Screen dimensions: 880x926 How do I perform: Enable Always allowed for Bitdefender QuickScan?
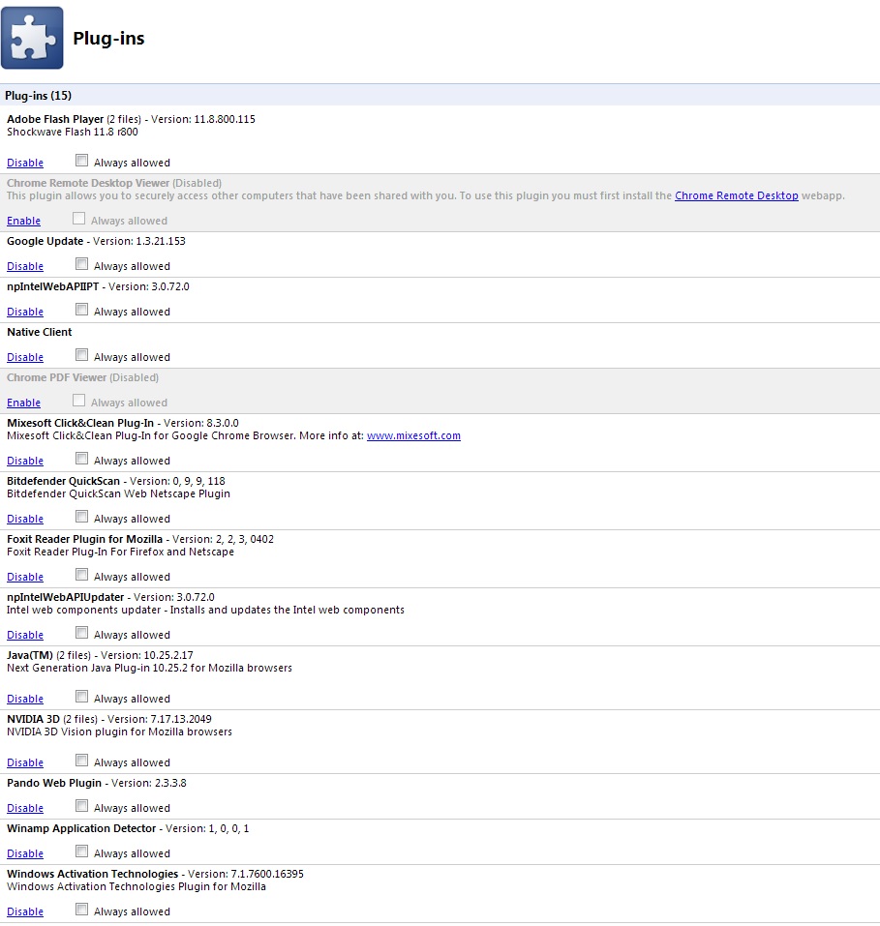click(x=81, y=516)
